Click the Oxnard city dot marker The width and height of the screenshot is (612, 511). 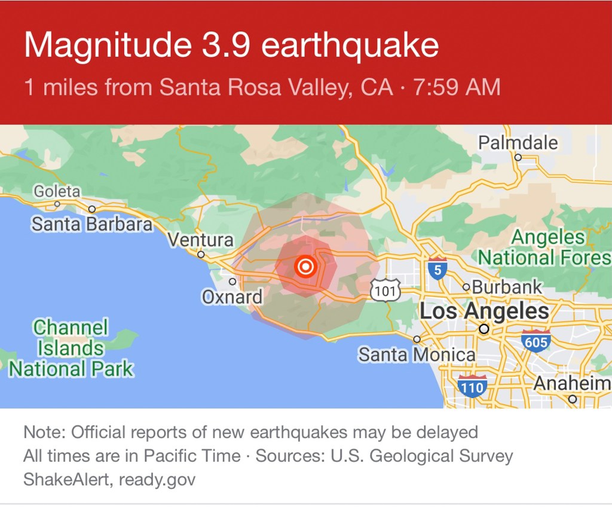pyautogui.click(x=232, y=281)
